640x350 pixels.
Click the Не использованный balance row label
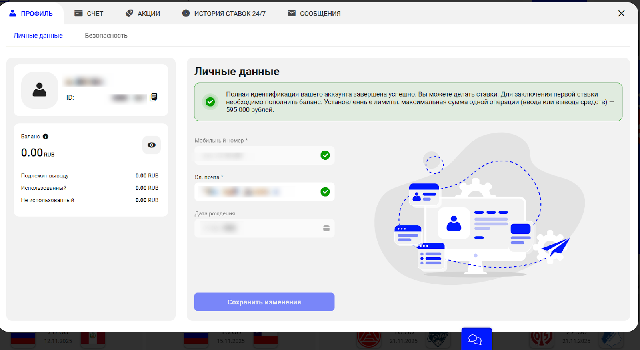(x=48, y=200)
